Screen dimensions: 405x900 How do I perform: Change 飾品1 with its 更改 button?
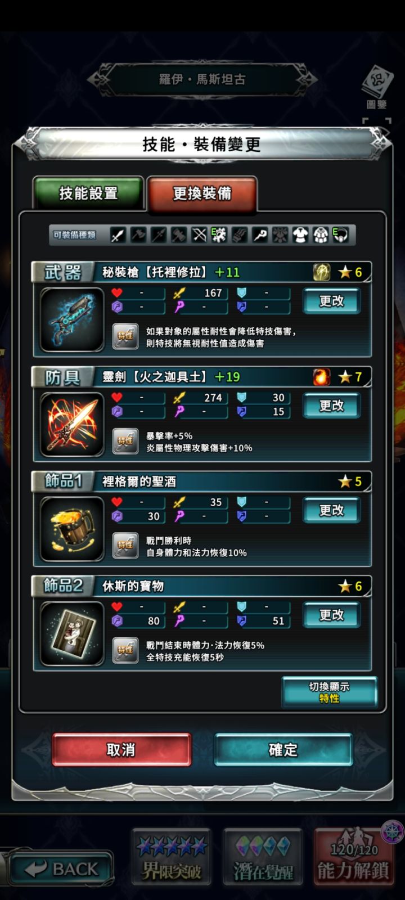pos(331,510)
